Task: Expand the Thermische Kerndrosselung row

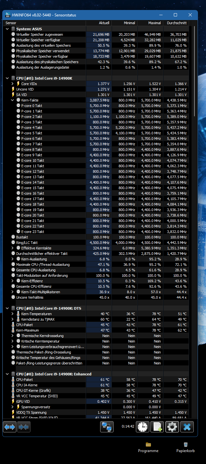Action: [13, 336]
